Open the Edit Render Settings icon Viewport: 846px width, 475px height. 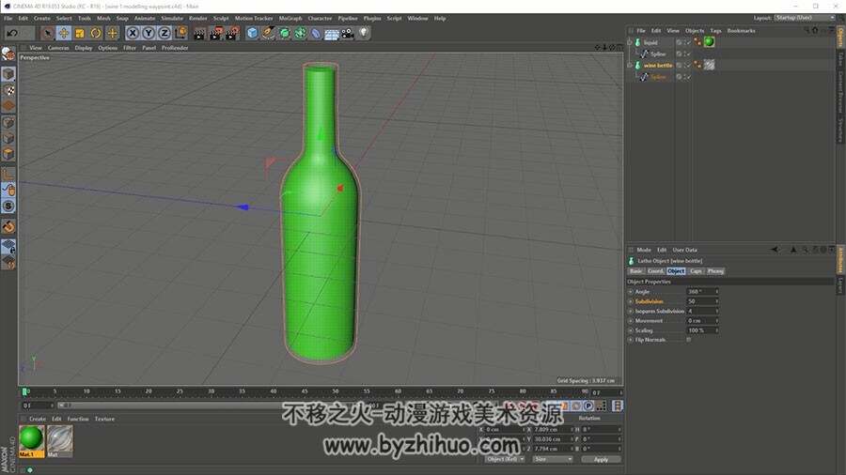tap(232, 34)
